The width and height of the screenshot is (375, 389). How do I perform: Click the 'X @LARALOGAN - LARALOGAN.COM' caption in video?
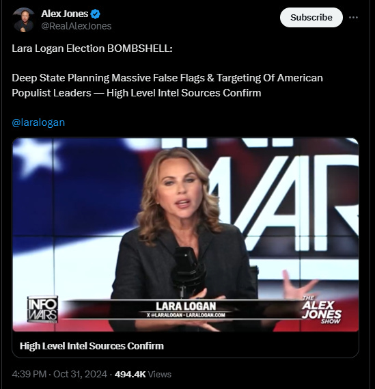click(x=186, y=315)
